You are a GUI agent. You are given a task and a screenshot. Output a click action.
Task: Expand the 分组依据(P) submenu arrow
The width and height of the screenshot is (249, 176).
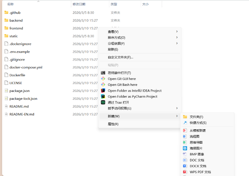(x=177, y=43)
